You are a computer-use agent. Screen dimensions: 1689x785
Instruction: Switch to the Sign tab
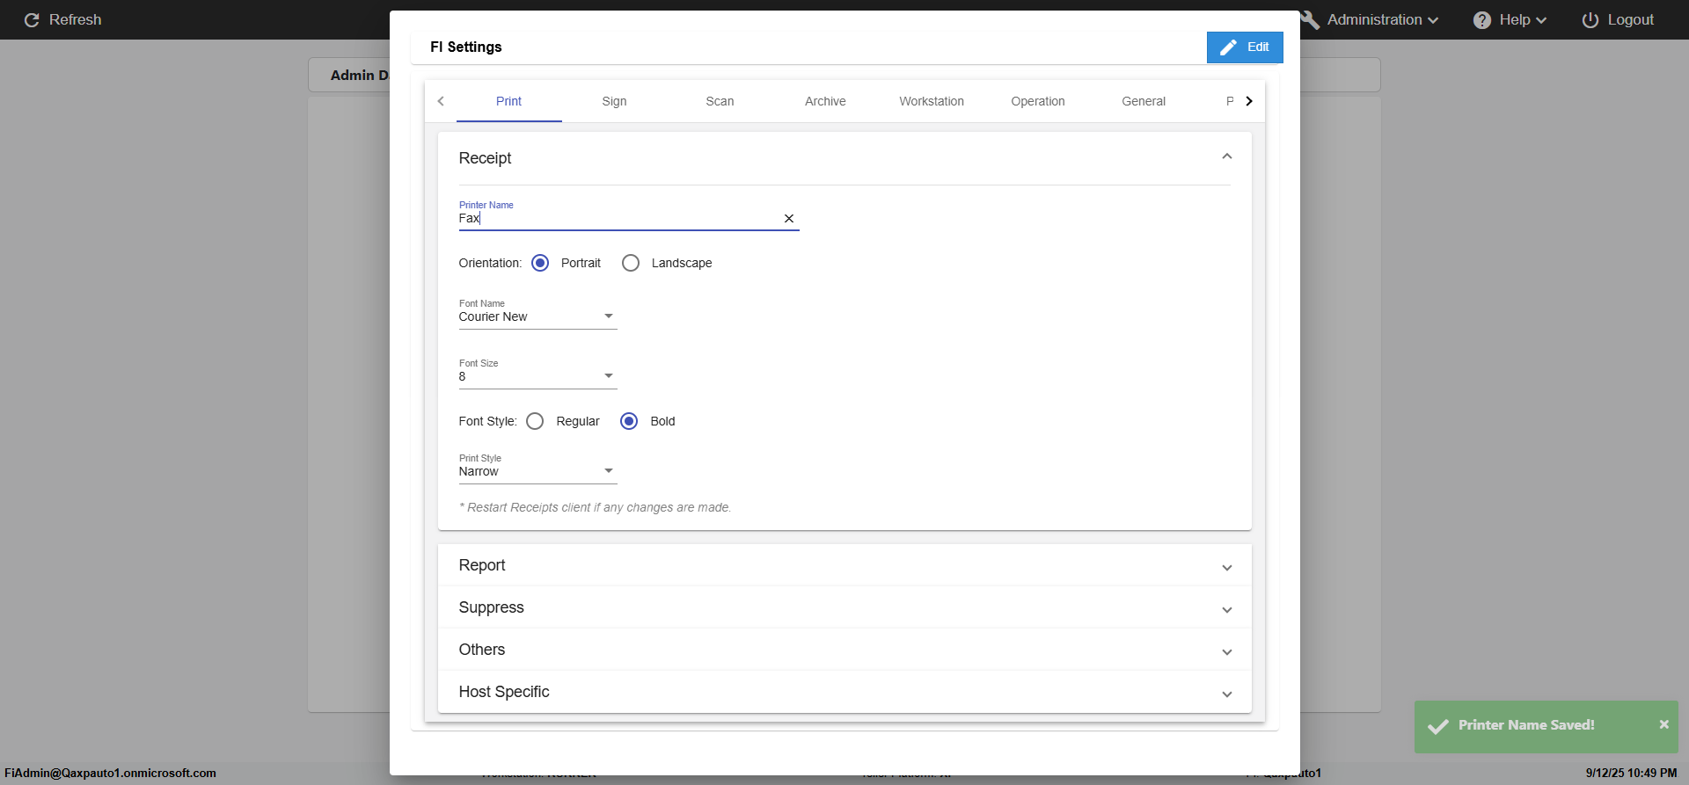pyautogui.click(x=614, y=101)
